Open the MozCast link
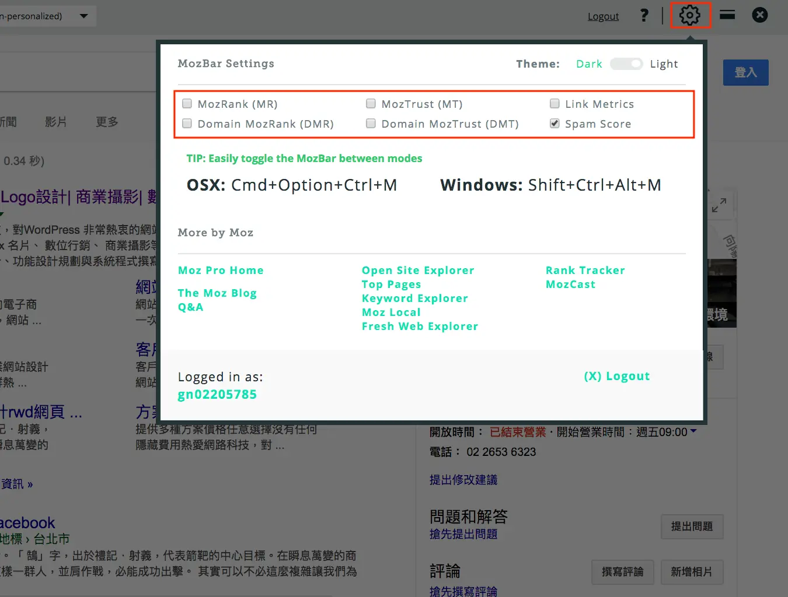 pyautogui.click(x=571, y=285)
